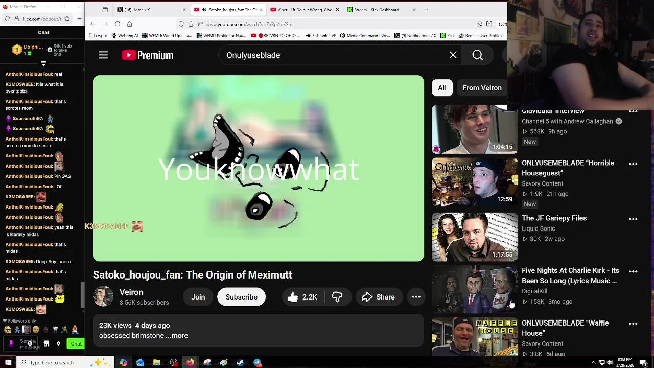Screen dimensions: 654x368
Task: Open File Explorer from the taskbar
Action: click(x=157, y=362)
